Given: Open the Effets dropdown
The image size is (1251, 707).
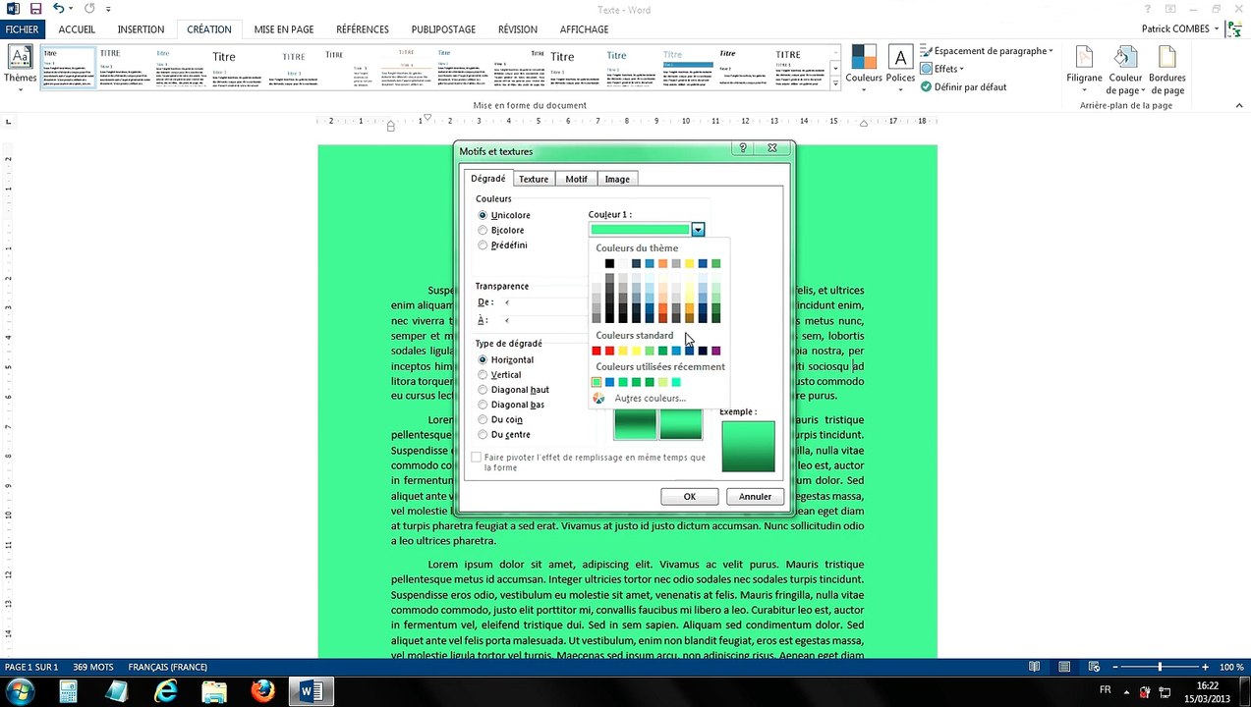Looking at the screenshot, I should [948, 69].
